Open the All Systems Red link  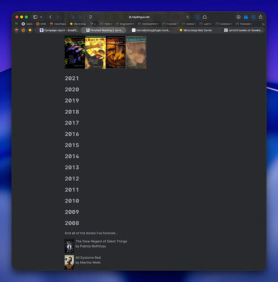tap(88, 258)
